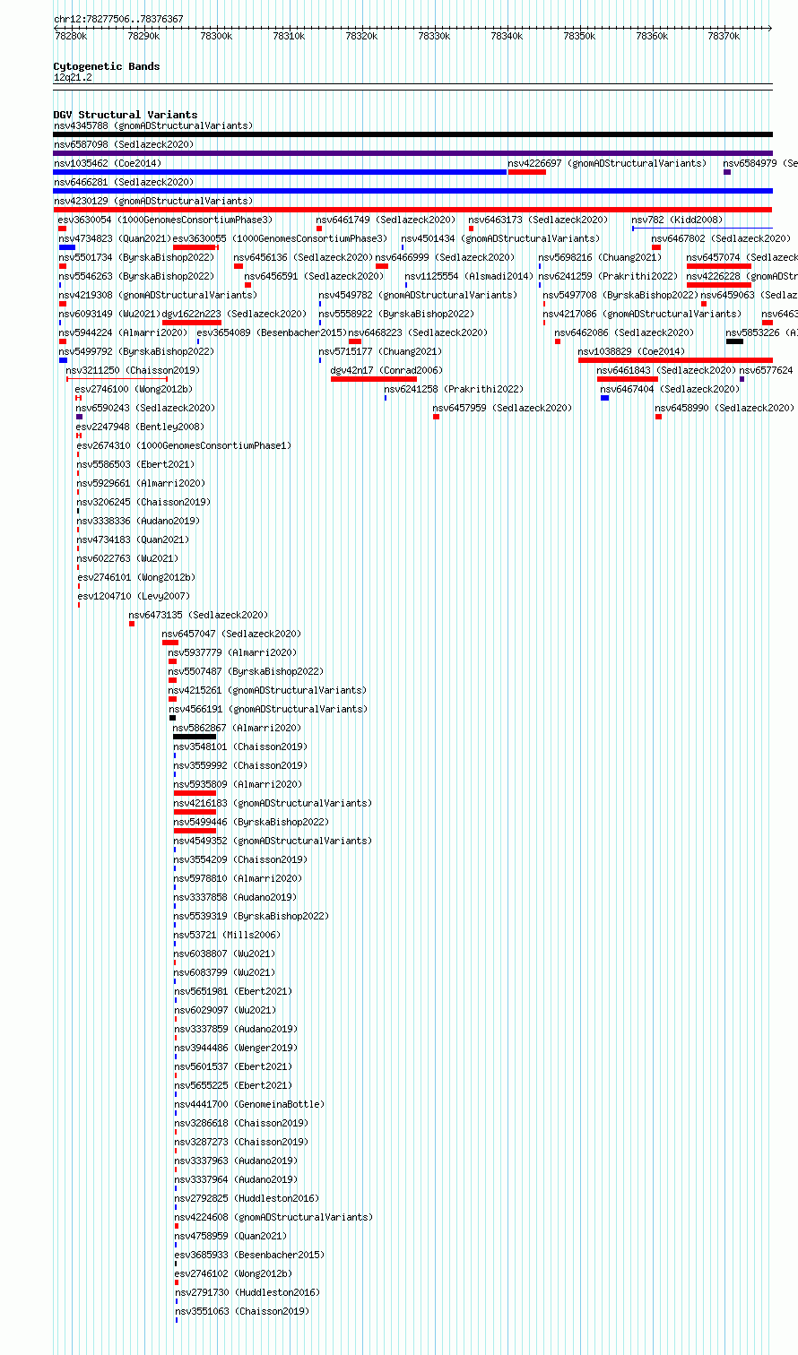The width and height of the screenshot is (798, 1355).
Task: Select the nsv5501734 ByrskaBishop2022 label
Action: coord(137,257)
